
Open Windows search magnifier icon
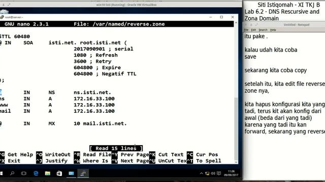pyautogui.click(x=12, y=173)
